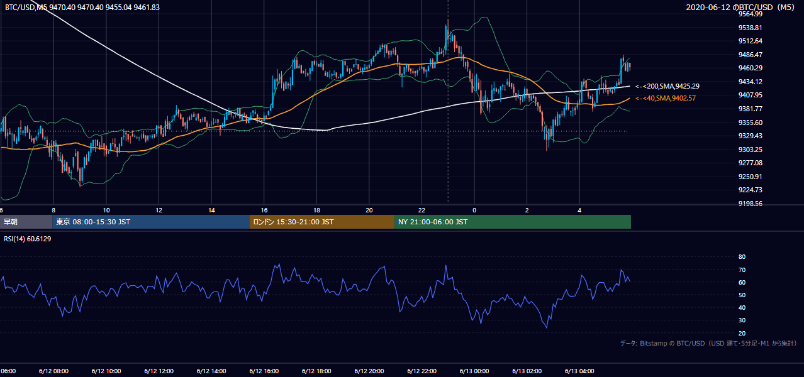Click the 9434.12 price axis label
The image size is (804, 377).
pyautogui.click(x=751, y=82)
